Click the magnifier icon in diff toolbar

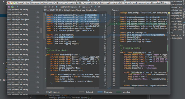49,7
